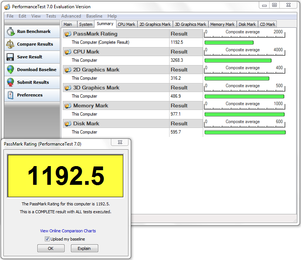The height and width of the screenshot is (260, 301).
Task: Close the PassMark Rating dialog
Action: [120, 142]
